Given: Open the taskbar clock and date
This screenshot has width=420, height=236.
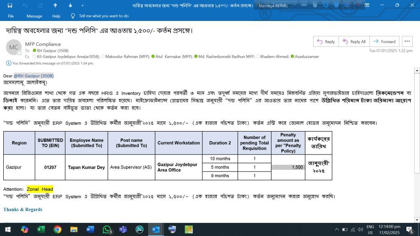Looking at the screenshot, I should click(389, 229).
